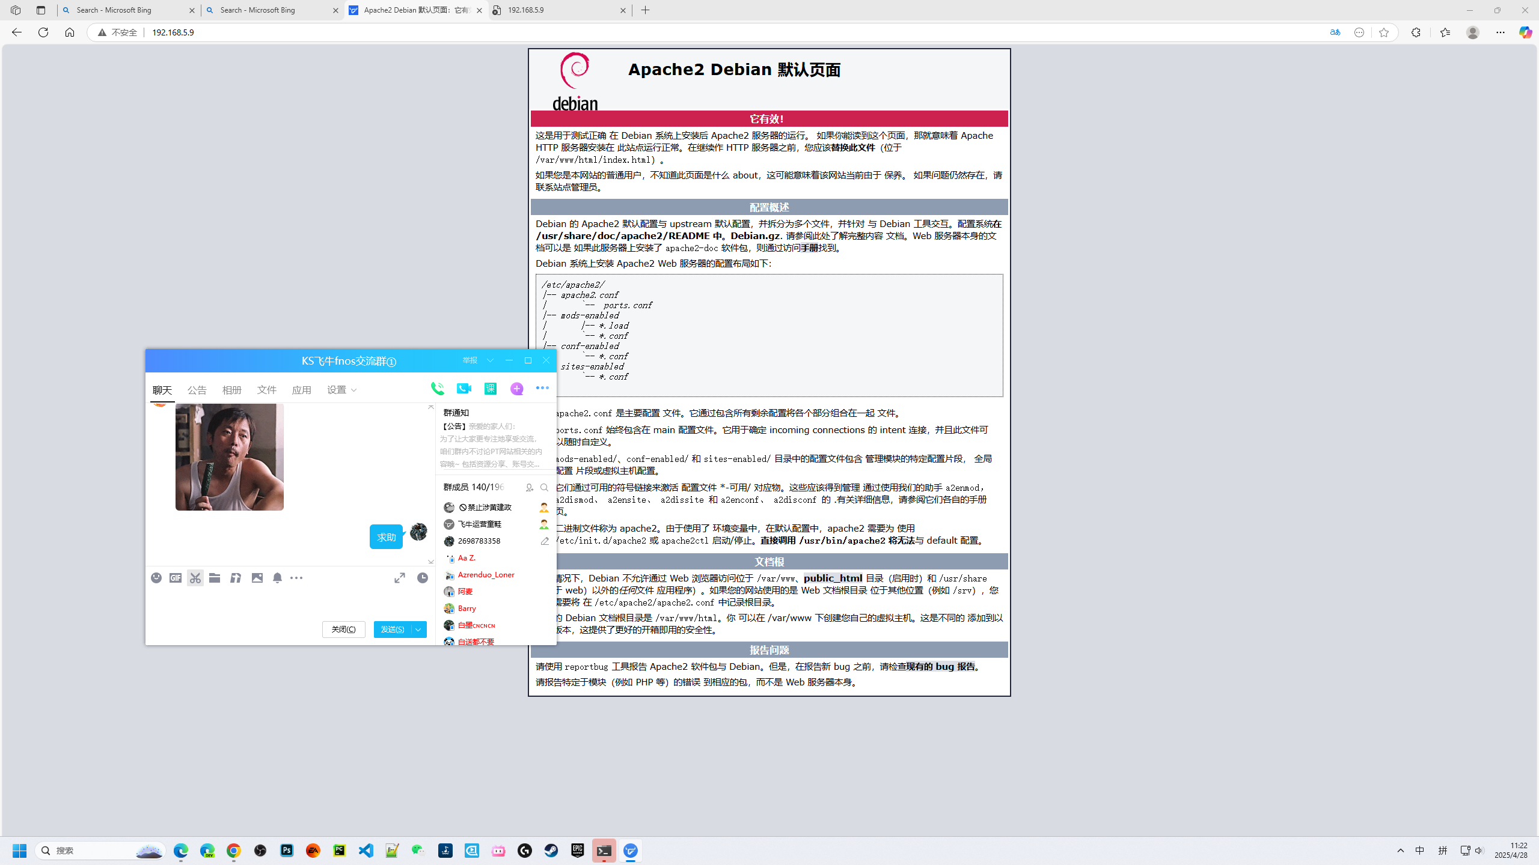Switch to the 公告 tab
Viewport: 1539px width, 865px height.
click(x=197, y=390)
